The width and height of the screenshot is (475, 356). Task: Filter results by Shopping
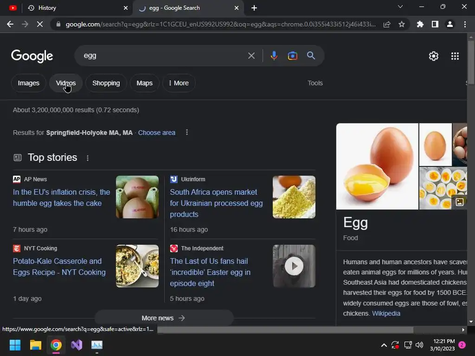pos(106,83)
